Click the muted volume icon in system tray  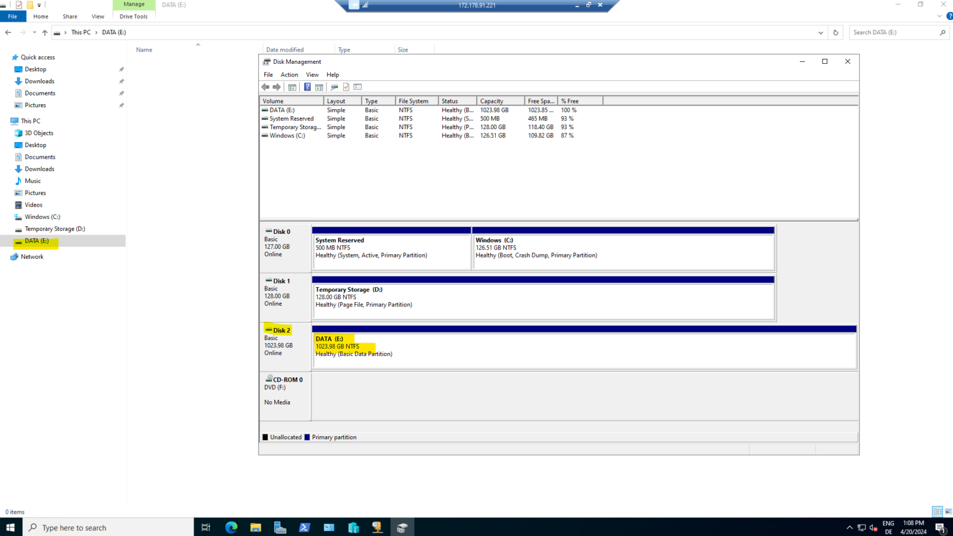click(x=872, y=527)
